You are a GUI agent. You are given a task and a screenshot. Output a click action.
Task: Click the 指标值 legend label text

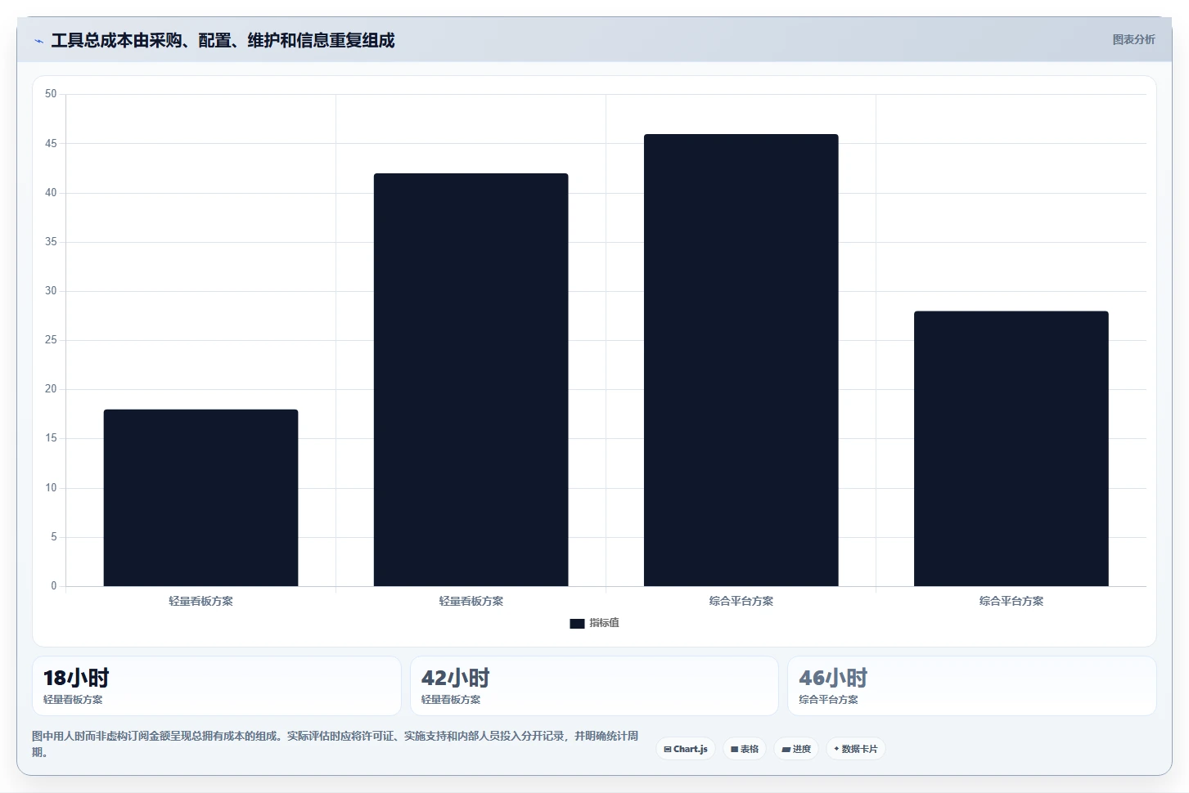(x=604, y=623)
